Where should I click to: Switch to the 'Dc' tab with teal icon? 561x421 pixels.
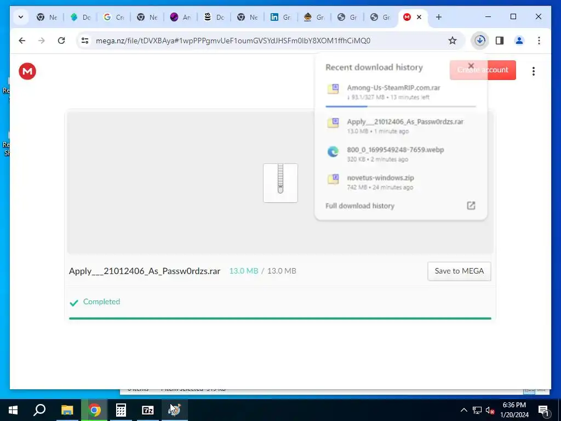click(x=81, y=17)
